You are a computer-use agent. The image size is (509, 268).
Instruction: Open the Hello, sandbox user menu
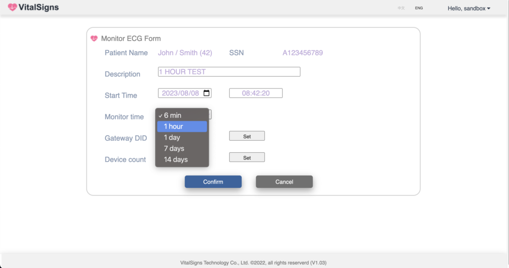pos(469,8)
